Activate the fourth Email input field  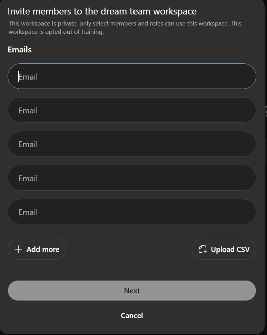coord(132,178)
